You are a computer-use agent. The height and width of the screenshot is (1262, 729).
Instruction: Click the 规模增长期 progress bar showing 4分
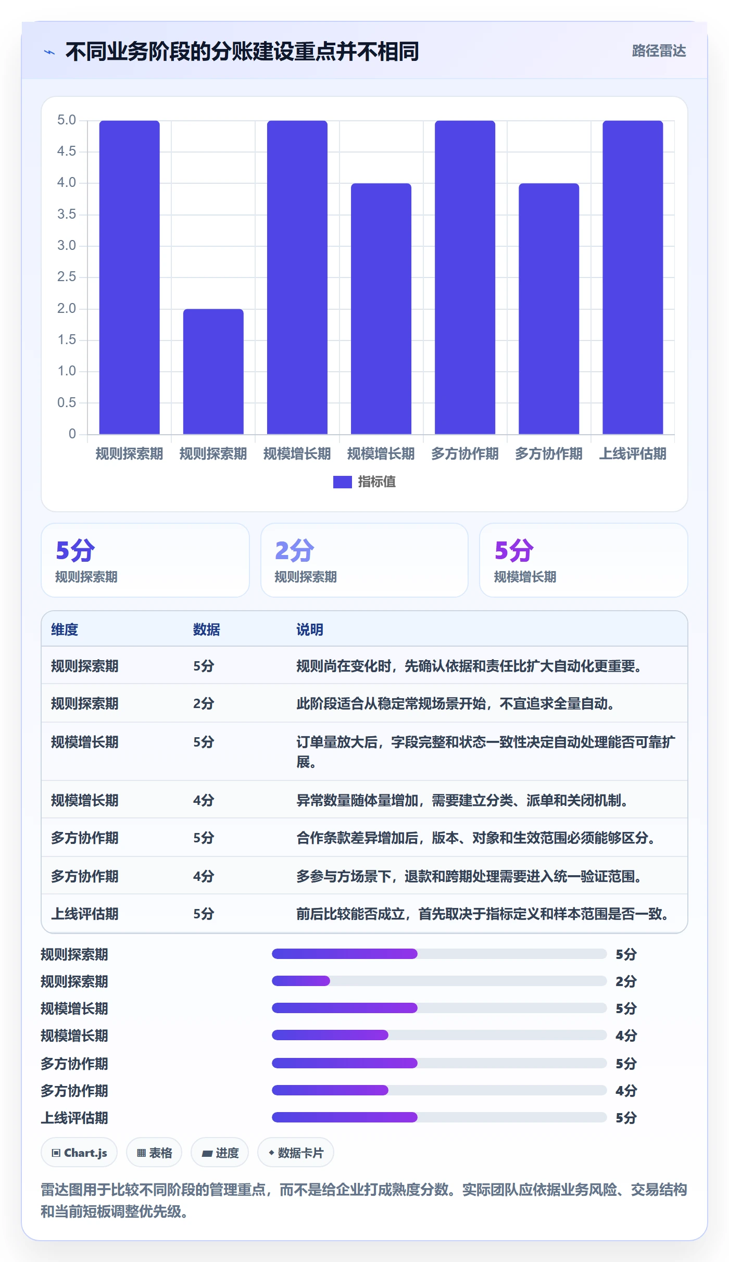coord(439,1035)
